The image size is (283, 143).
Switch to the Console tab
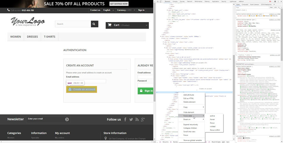point(175,2)
